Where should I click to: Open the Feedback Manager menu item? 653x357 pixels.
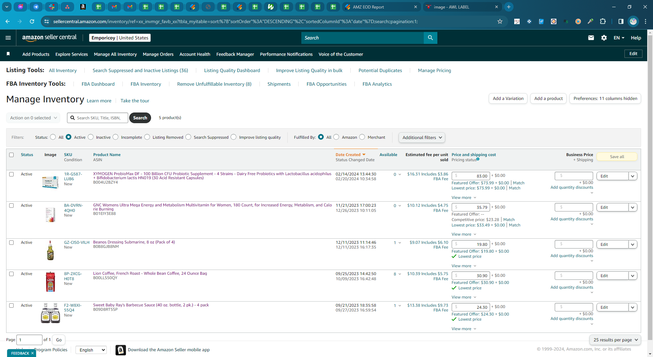click(235, 54)
